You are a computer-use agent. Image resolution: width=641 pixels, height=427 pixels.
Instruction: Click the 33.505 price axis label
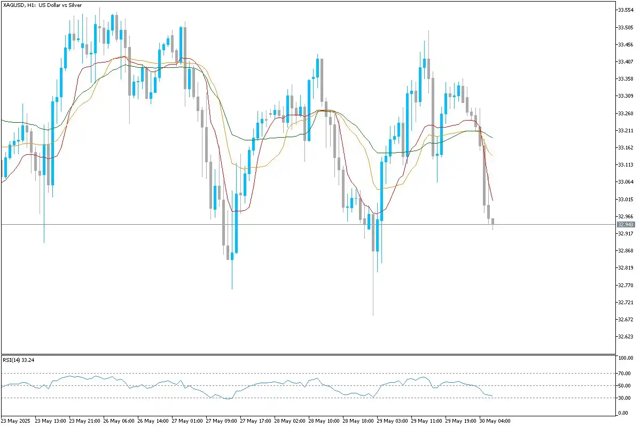pos(626,27)
